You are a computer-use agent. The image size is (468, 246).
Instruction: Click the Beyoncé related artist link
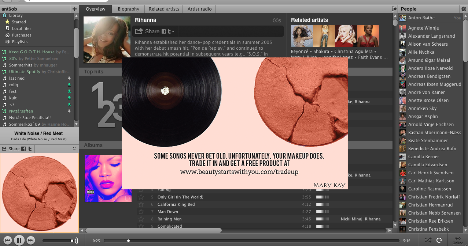click(x=301, y=52)
